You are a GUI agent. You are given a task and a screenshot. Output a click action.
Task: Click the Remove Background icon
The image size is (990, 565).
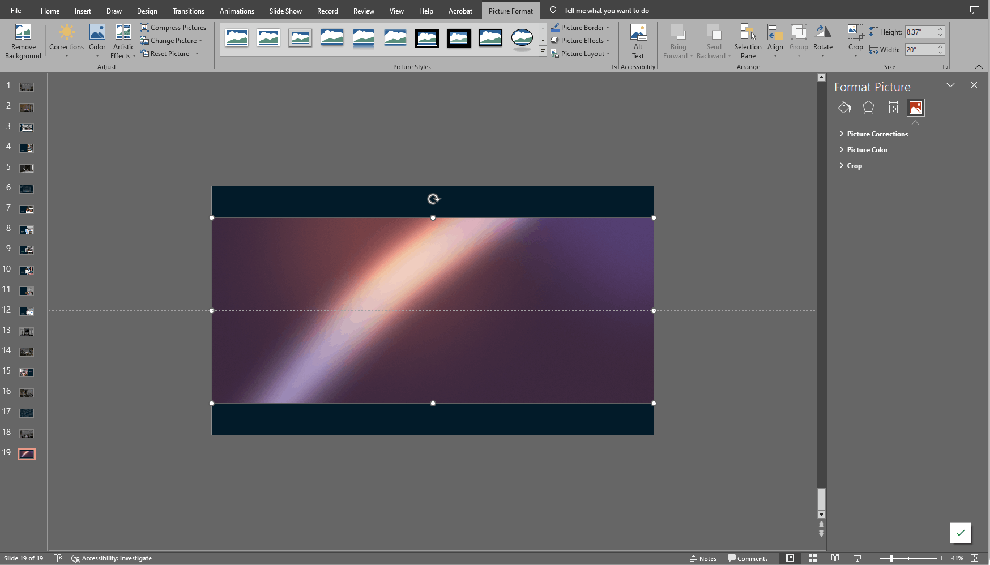pyautogui.click(x=23, y=41)
